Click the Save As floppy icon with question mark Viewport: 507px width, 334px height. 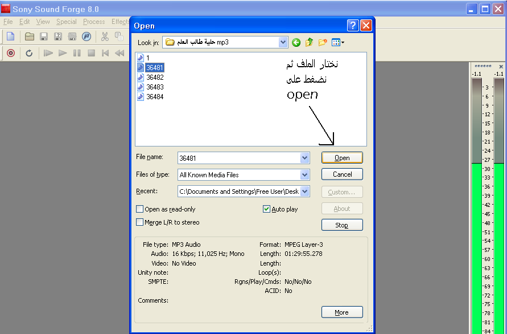tap(58, 36)
